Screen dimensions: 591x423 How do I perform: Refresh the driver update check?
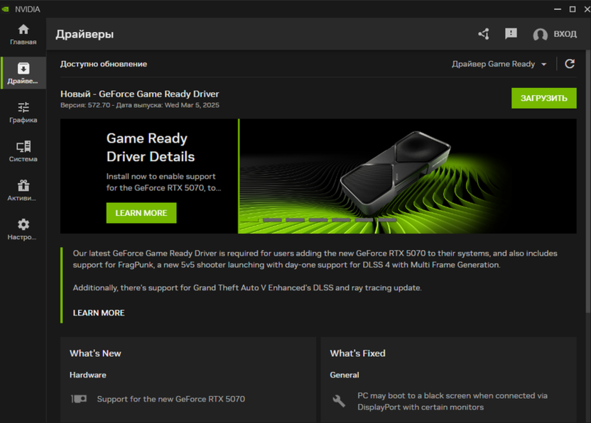[x=570, y=64]
